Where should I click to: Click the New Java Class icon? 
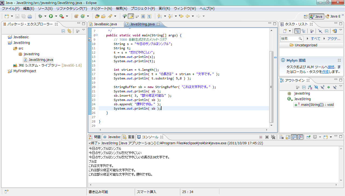click(x=83, y=16)
